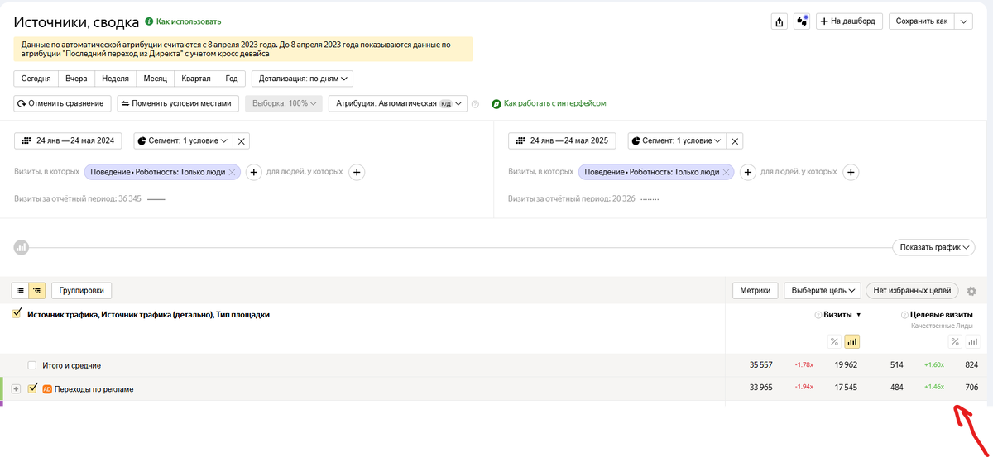The width and height of the screenshot is (993, 457).
Task: Remove the left segment with X
Action: [242, 141]
